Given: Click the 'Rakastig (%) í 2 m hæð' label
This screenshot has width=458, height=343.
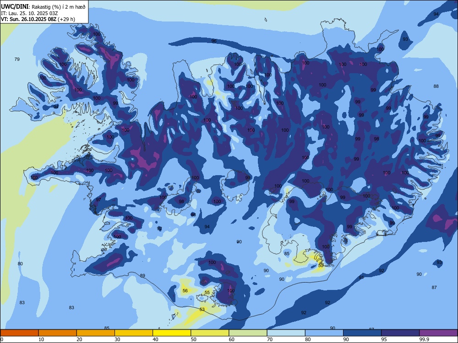Looking at the screenshot, I should point(59,7).
